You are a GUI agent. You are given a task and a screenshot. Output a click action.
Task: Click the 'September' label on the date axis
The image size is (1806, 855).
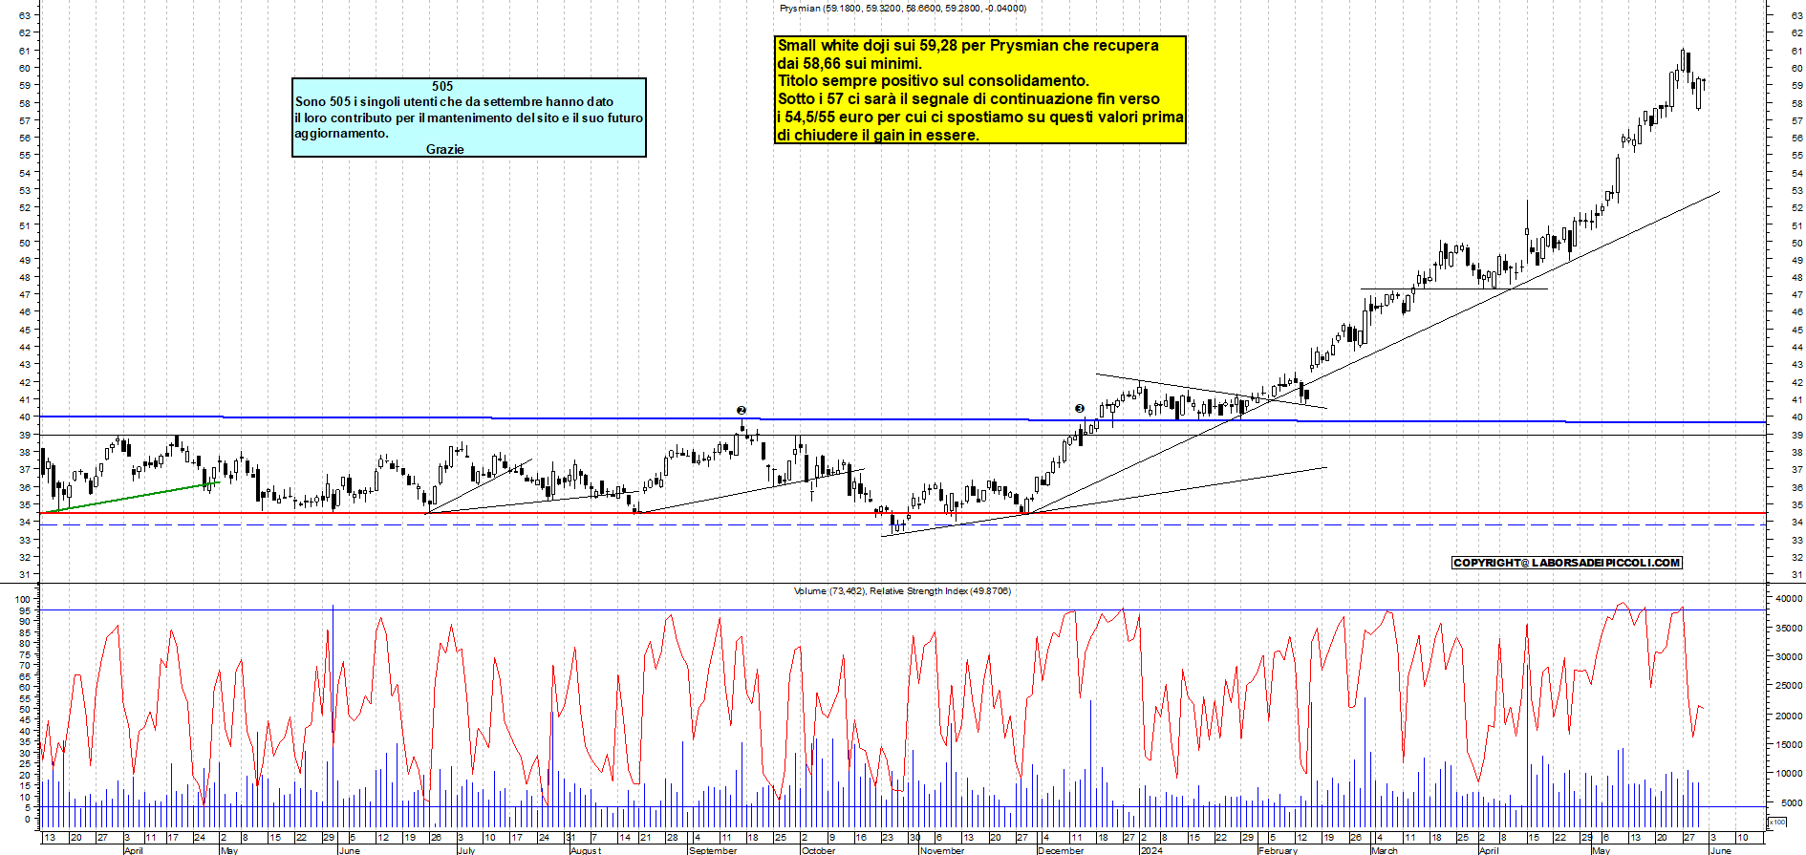(x=713, y=850)
